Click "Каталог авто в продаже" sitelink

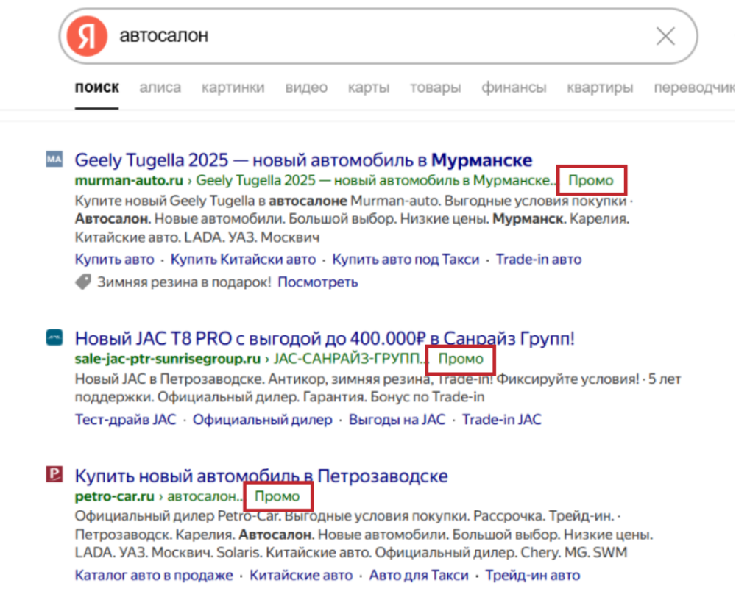[x=154, y=576]
